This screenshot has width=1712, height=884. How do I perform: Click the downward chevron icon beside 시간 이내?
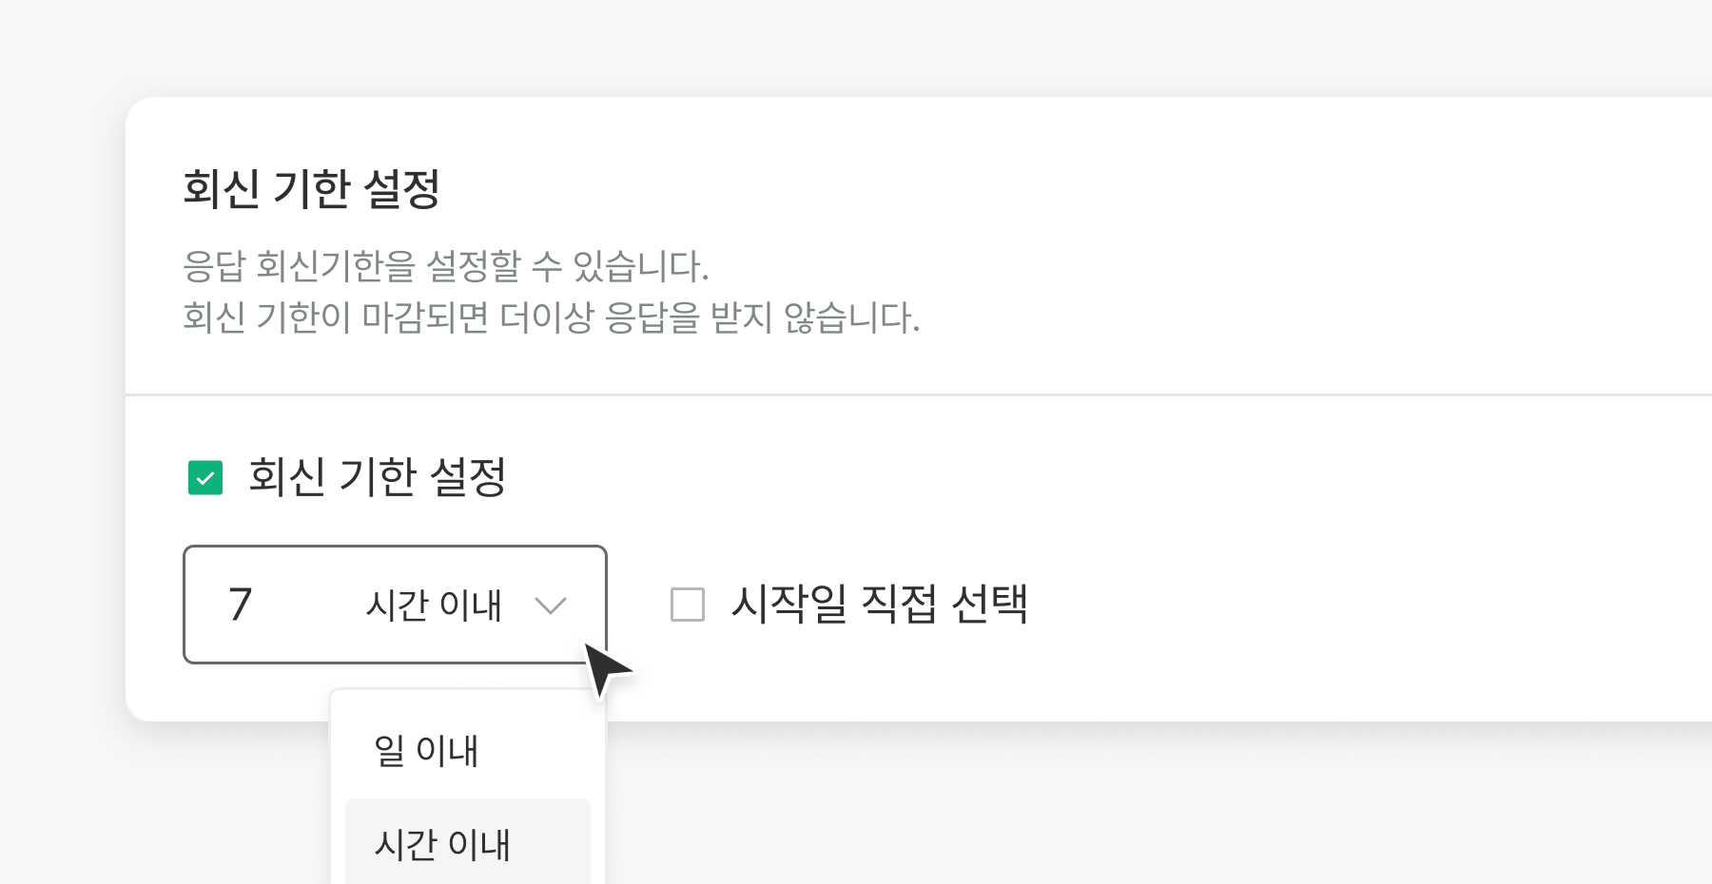[x=551, y=605]
